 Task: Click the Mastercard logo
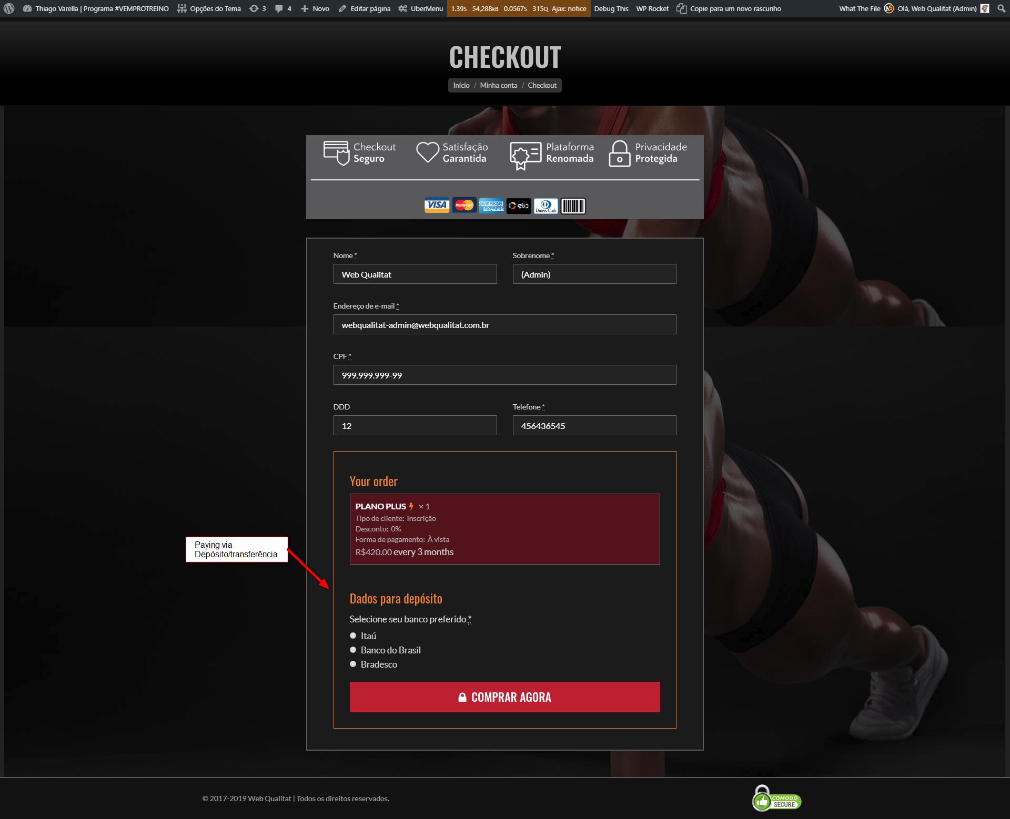tap(464, 205)
